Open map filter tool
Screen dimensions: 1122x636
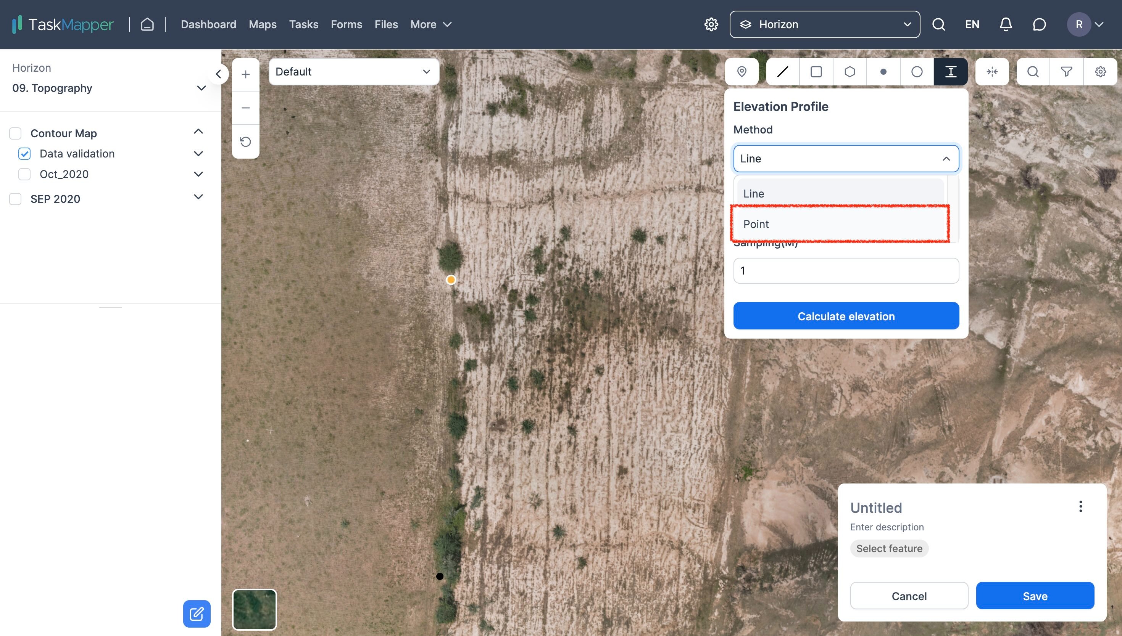(1067, 72)
